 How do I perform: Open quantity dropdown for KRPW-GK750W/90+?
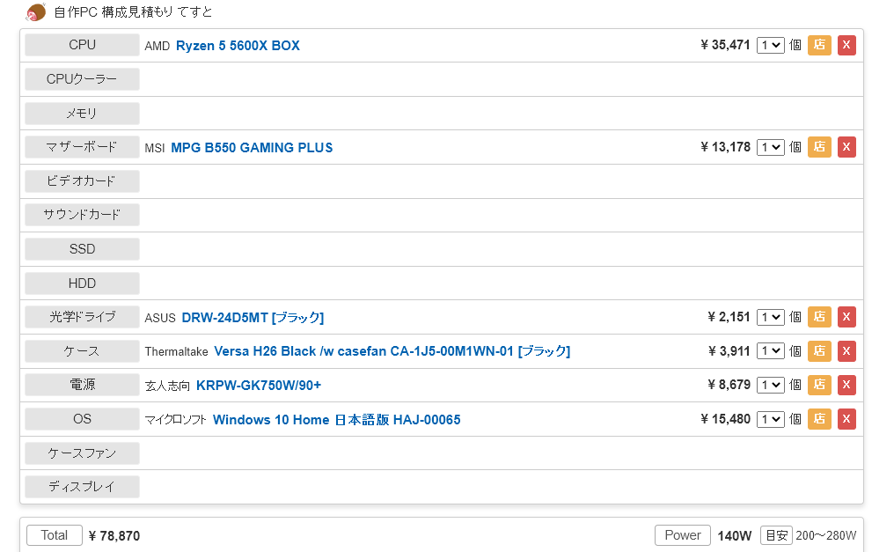coord(770,385)
